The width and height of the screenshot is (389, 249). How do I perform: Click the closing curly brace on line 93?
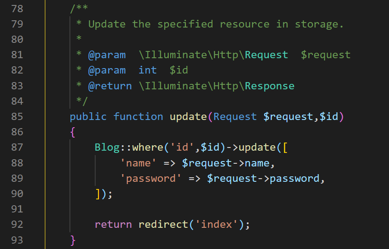(73, 240)
